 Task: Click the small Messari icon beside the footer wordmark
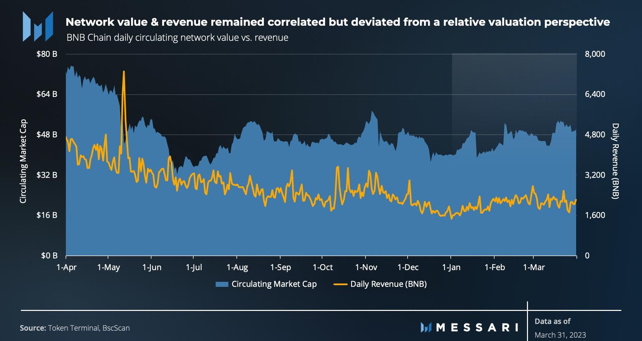pyautogui.click(x=426, y=327)
